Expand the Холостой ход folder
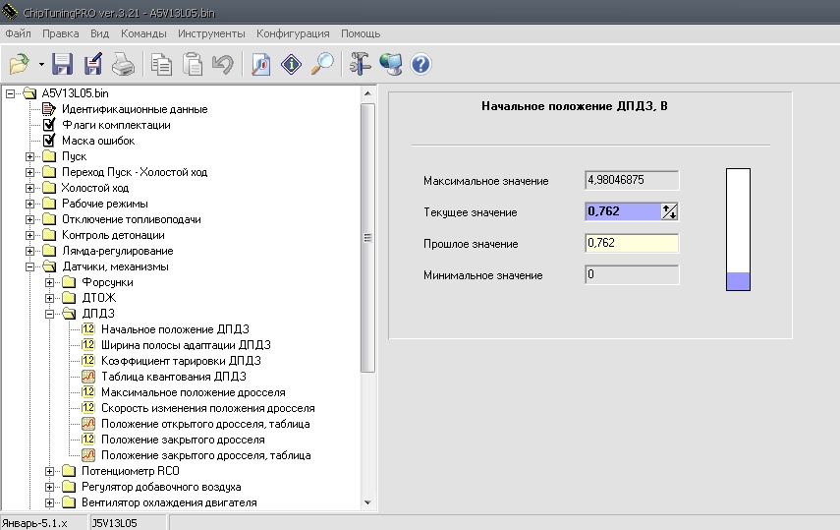The height and width of the screenshot is (530, 840). pos(29,188)
